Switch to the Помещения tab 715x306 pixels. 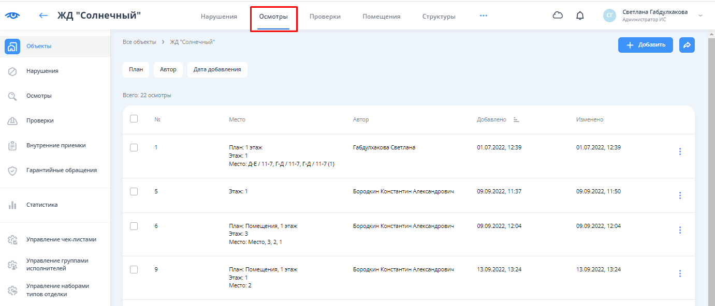[x=381, y=17]
